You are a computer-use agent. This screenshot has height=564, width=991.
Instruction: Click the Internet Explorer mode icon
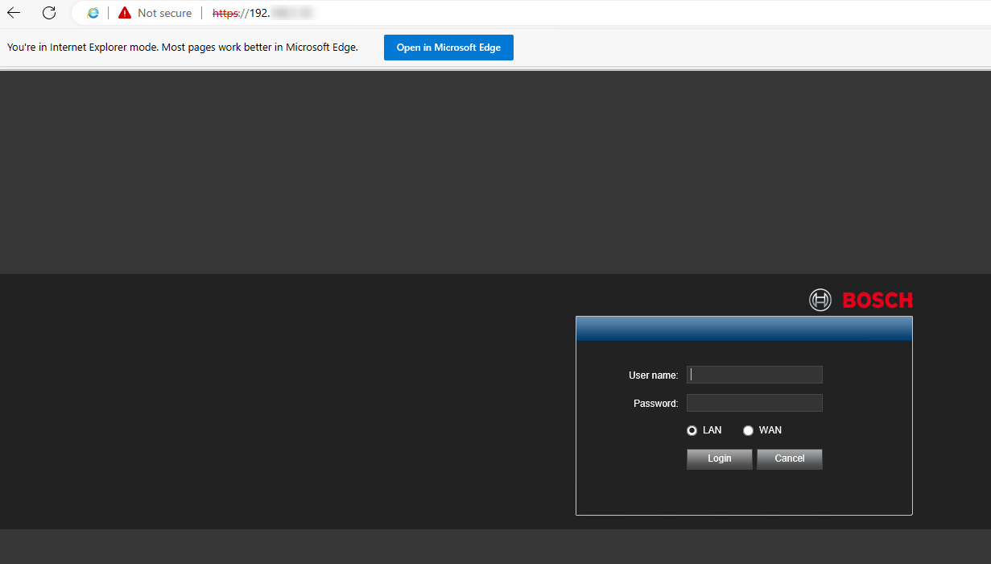click(x=93, y=13)
